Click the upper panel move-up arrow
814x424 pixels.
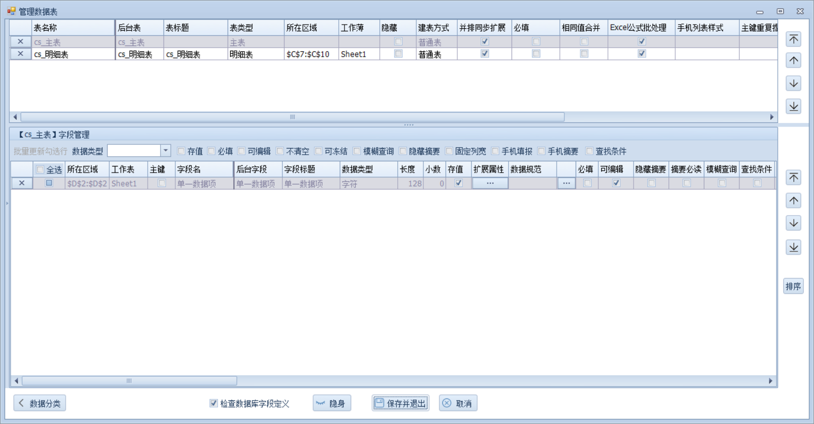tap(793, 61)
